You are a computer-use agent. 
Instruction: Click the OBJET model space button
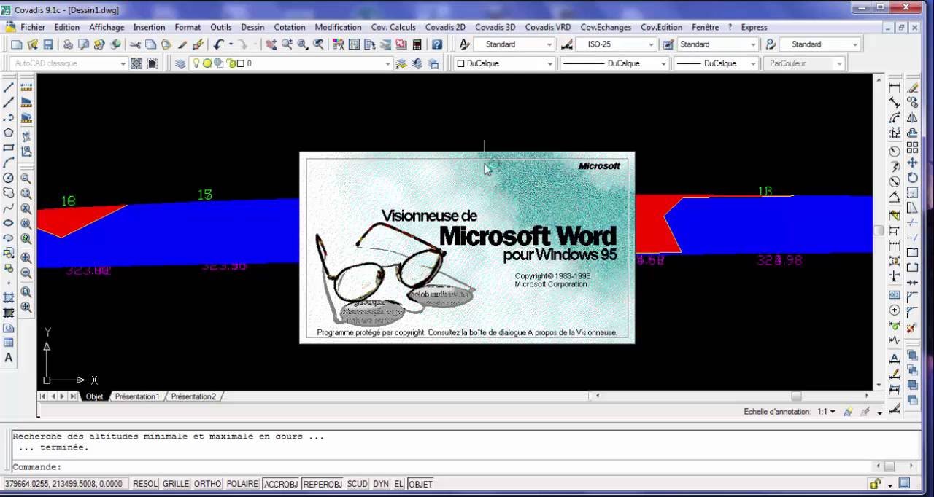coord(420,484)
